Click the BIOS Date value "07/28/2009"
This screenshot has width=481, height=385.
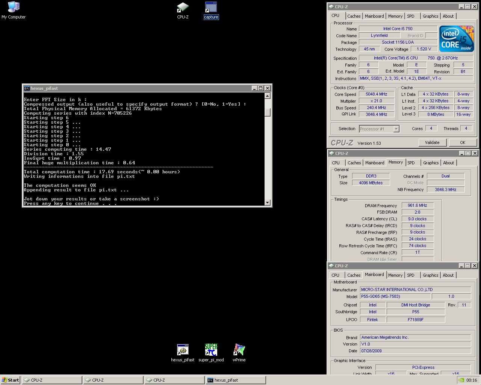click(x=415, y=351)
